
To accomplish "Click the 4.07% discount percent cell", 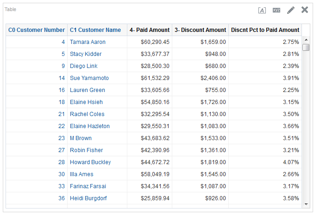I will pyautogui.click(x=291, y=162).
